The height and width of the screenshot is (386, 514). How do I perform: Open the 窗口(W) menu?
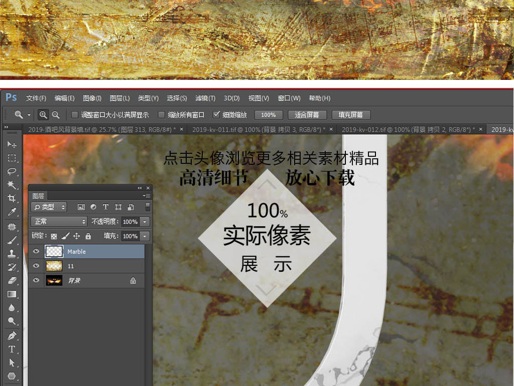(x=289, y=98)
